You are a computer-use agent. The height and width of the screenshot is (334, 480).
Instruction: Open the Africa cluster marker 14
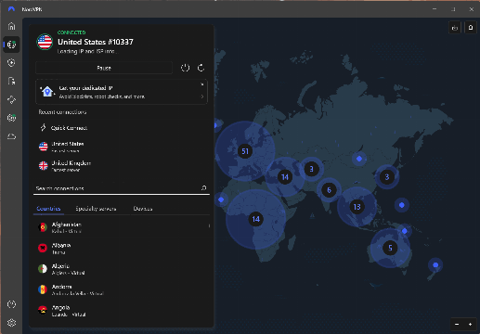(255, 219)
